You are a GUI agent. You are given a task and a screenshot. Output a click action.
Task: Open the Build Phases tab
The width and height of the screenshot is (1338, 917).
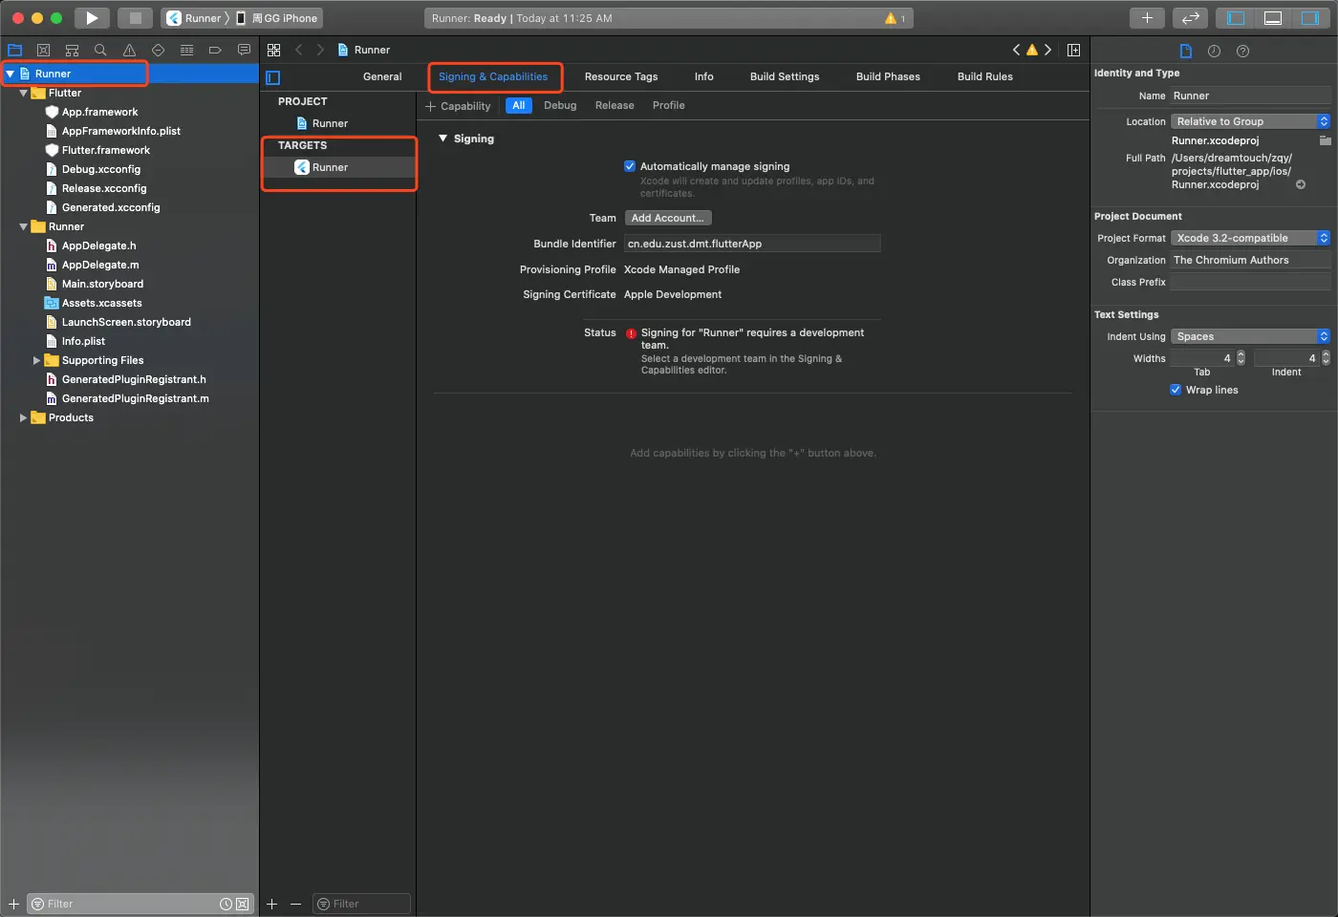(888, 76)
